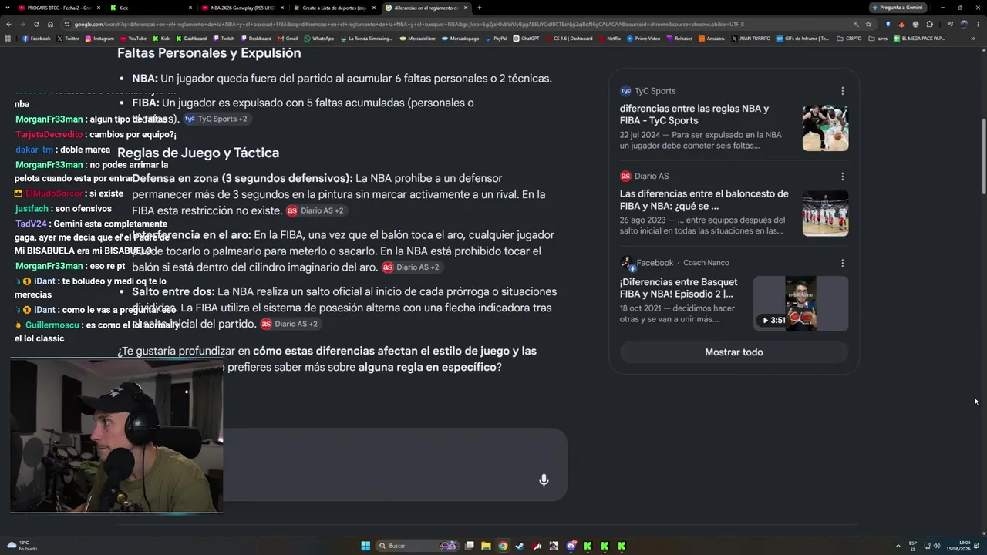Screen dimensions: 987x555
Task: Open options menu for the Diario AS result
Action: pyautogui.click(x=842, y=177)
